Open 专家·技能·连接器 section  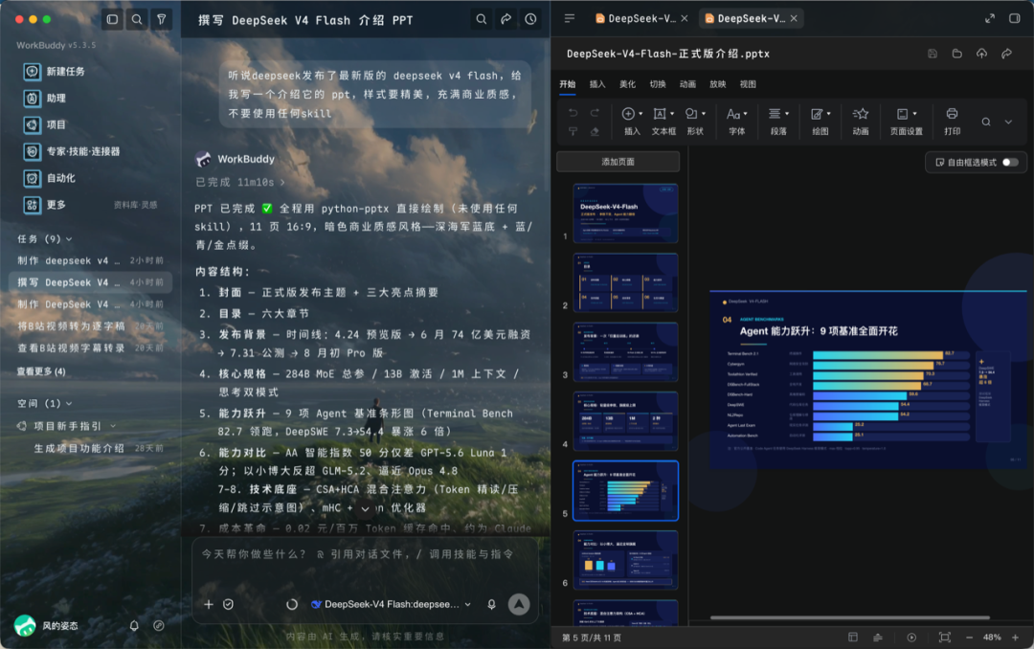tap(73, 151)
